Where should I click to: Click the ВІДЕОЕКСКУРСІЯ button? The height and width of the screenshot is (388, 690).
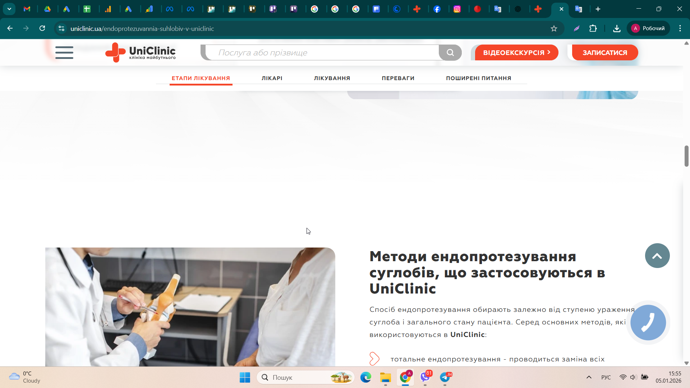pyautogui.click(x=516, y=53)
